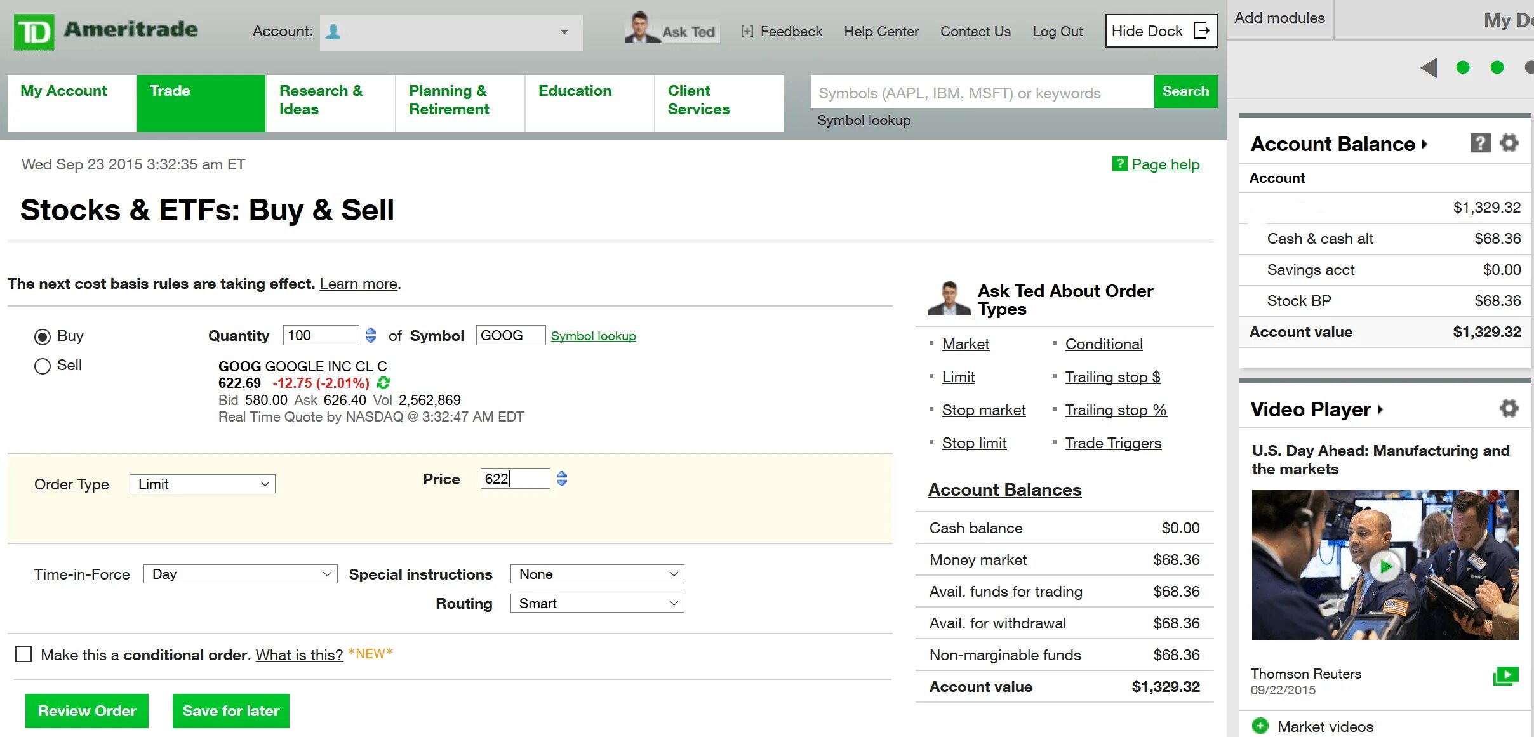Open the Education tab

click(590, 103)
